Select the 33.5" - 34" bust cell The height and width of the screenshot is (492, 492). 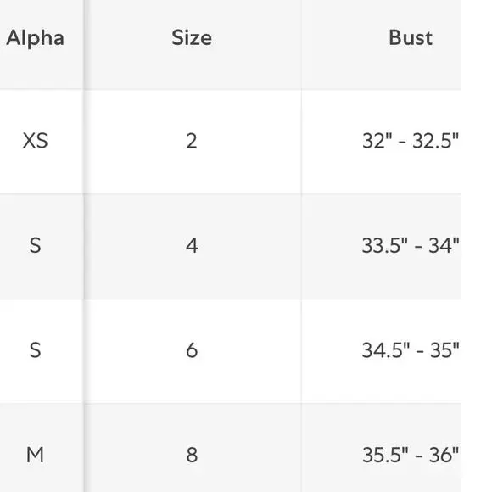411,245
